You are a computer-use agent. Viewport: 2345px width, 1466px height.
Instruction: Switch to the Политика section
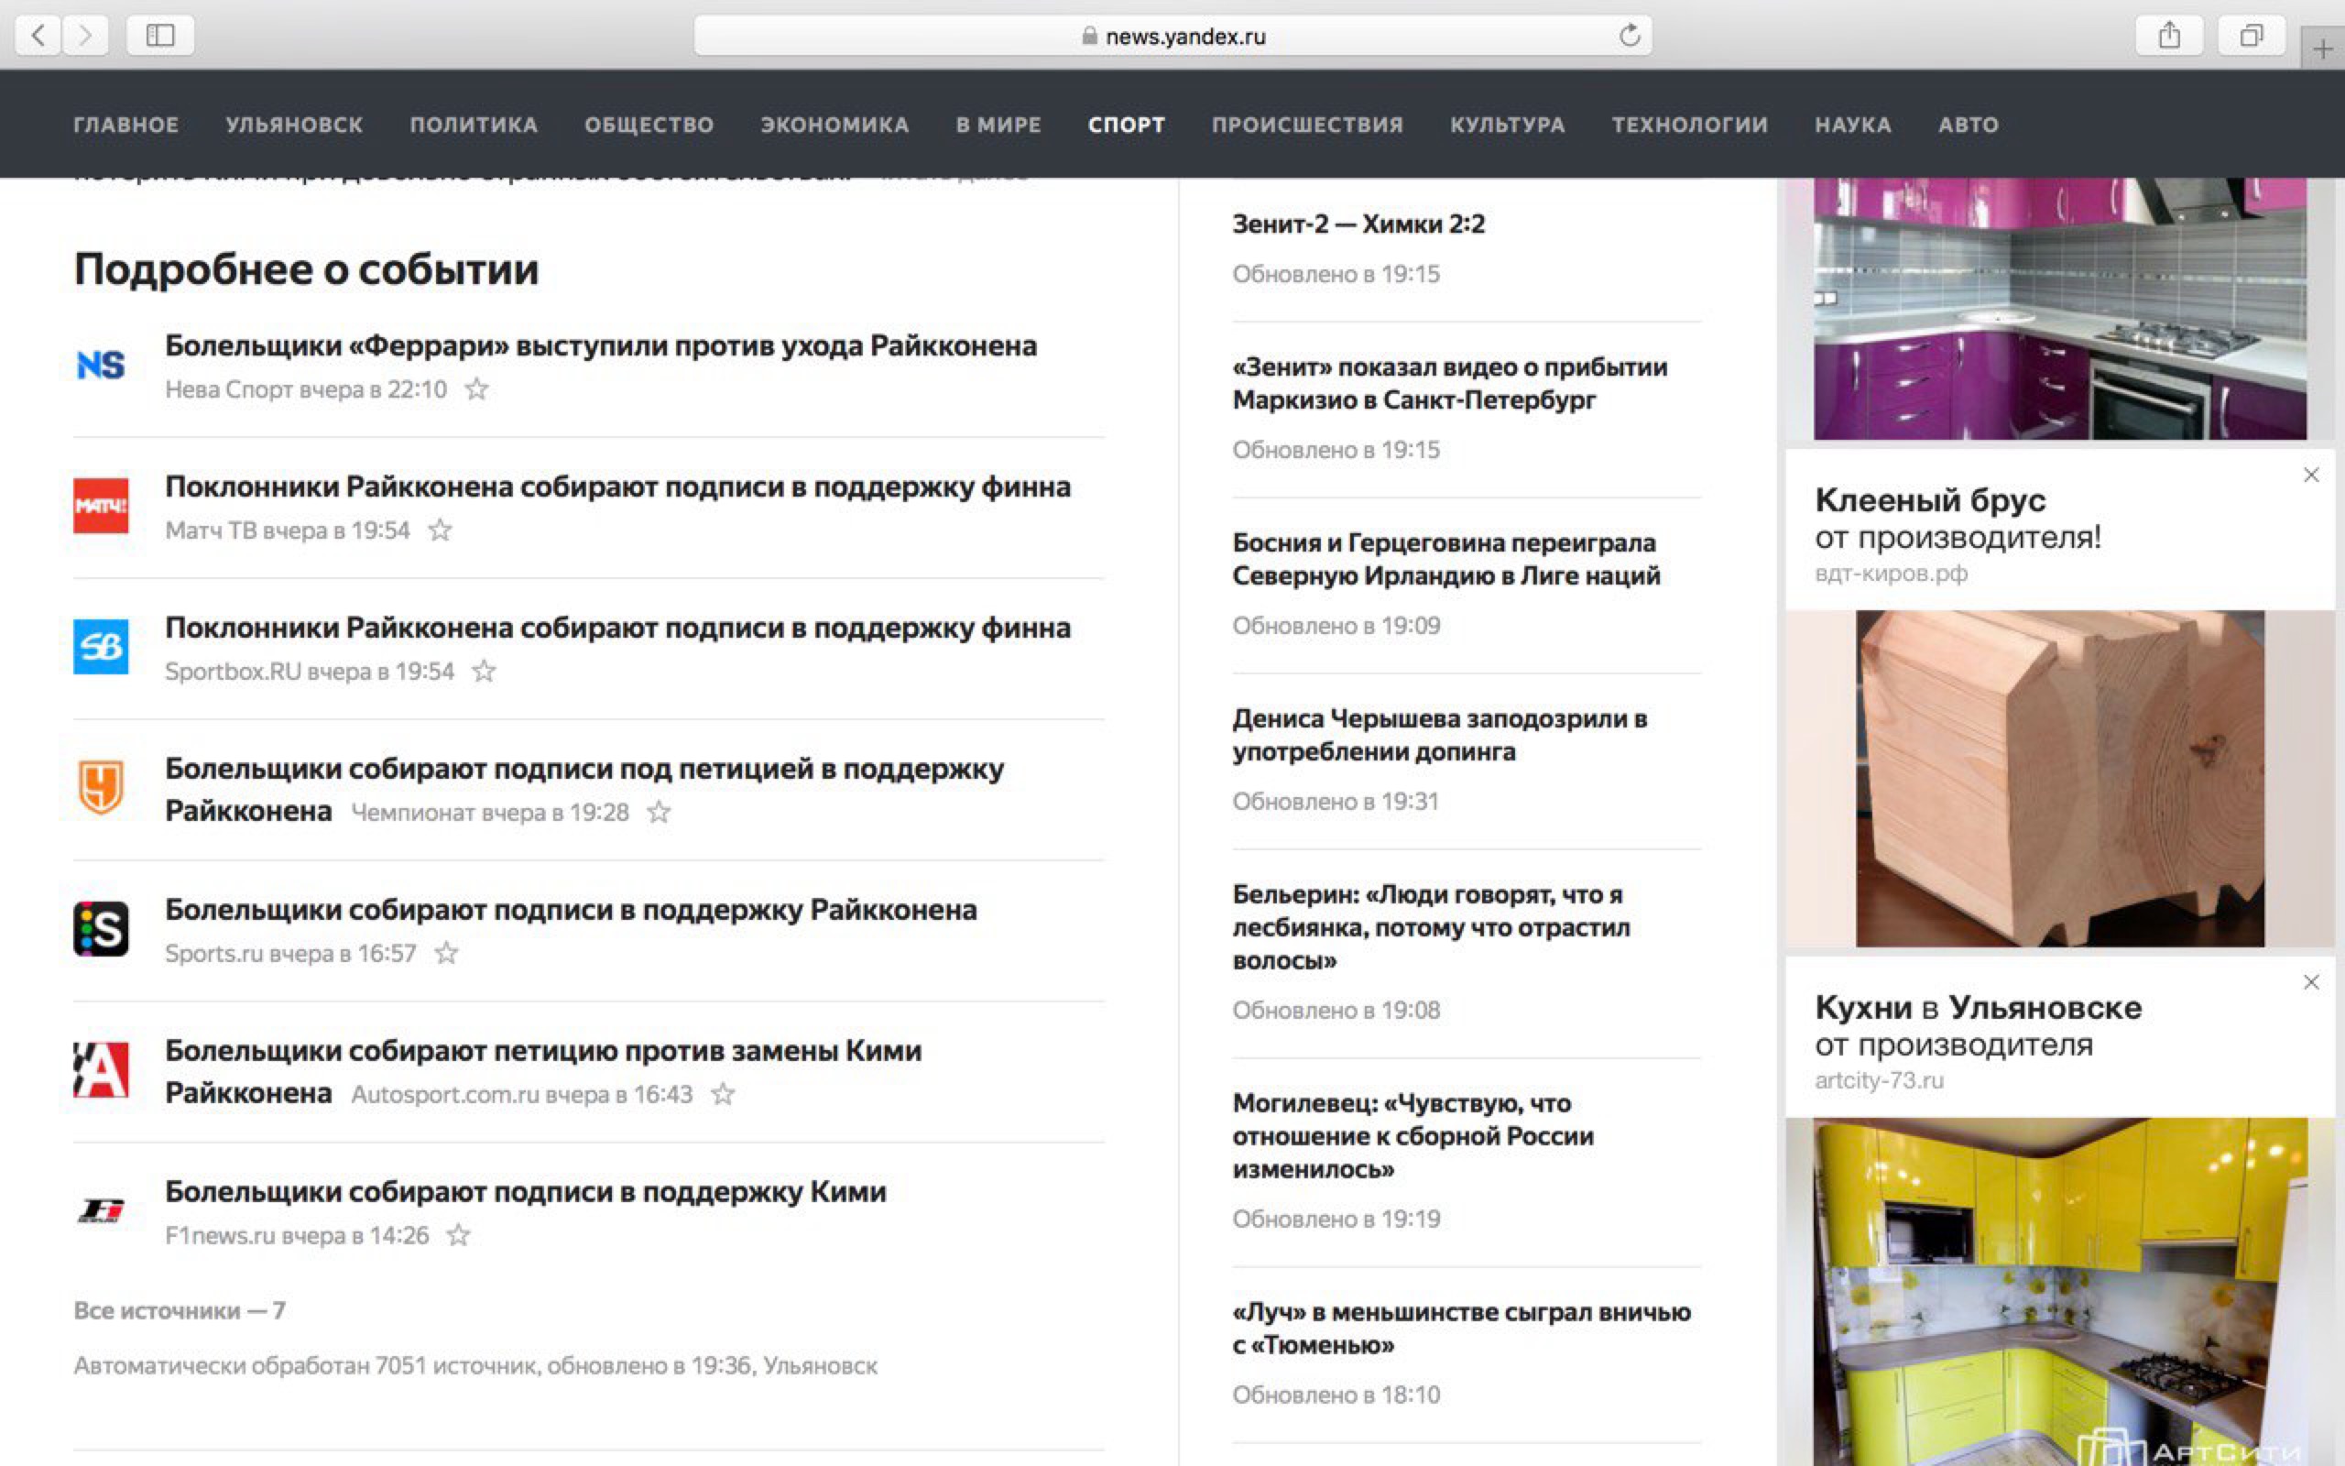click(x=474, y=124)
